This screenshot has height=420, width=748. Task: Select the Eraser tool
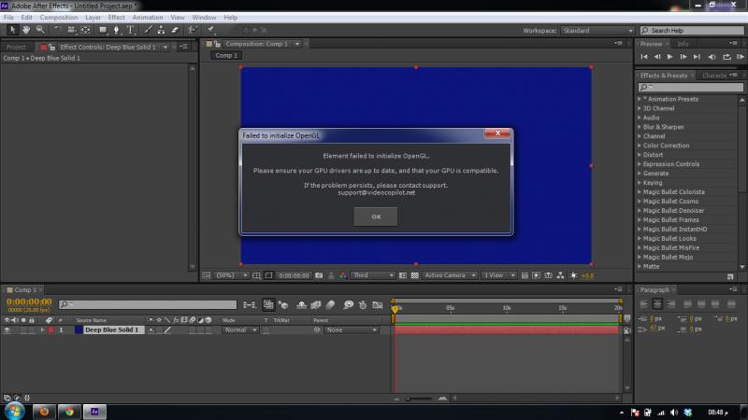(175, 30)
